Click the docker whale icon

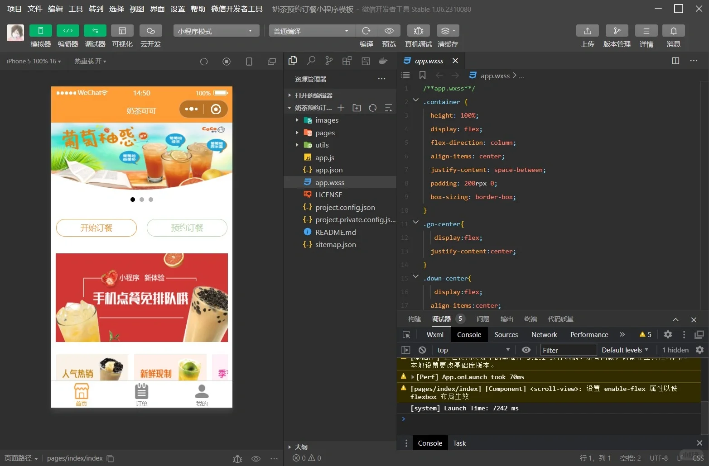[x=383, y=61]
